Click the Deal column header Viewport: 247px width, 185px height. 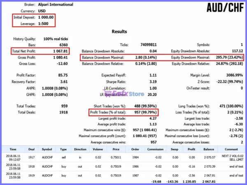coord(31,149)
